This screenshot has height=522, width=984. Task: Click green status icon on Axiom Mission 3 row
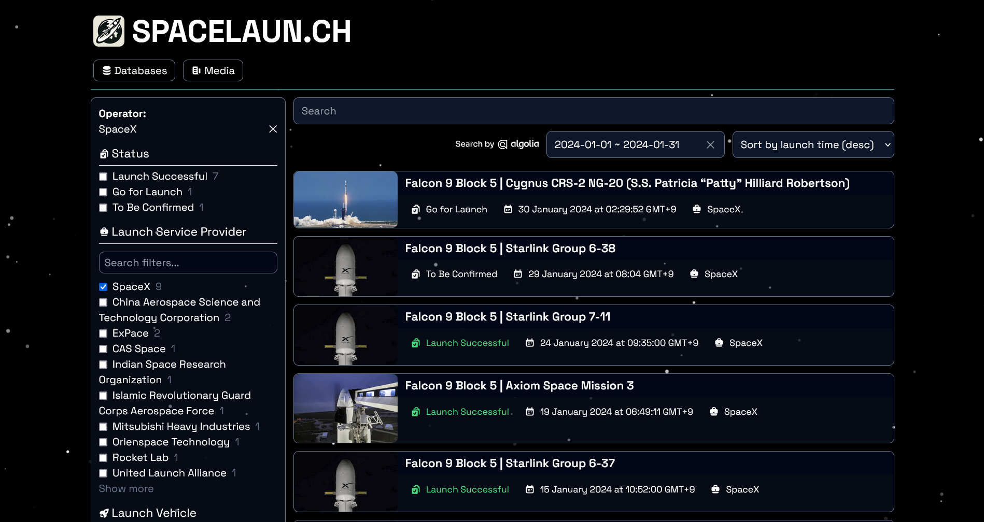point(416,412)
